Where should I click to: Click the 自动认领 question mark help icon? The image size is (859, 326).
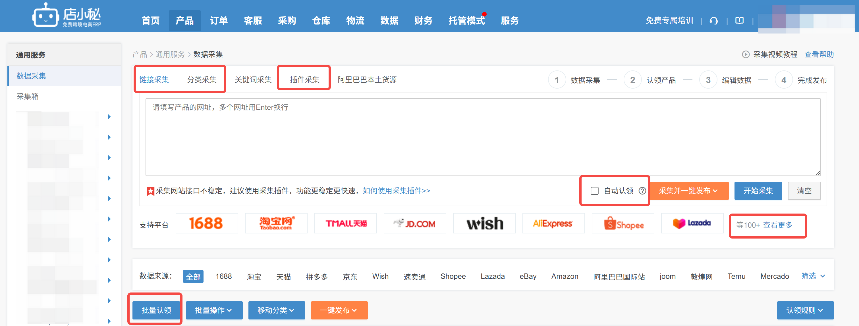point(642,191)
